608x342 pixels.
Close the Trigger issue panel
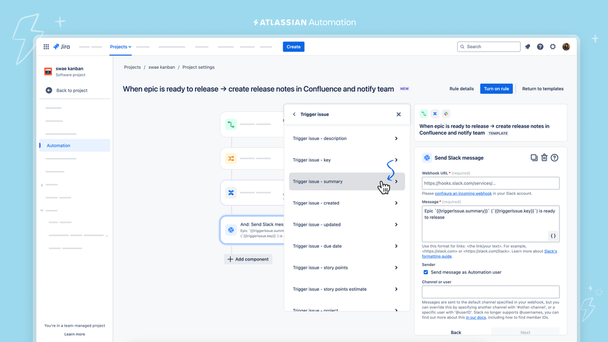click(399, 114)
